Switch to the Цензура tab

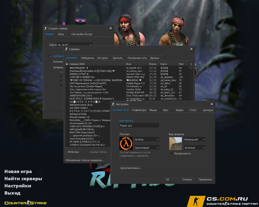208,110
